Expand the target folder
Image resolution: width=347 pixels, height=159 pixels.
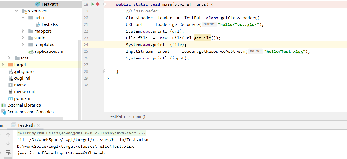[x=2, y=65]
